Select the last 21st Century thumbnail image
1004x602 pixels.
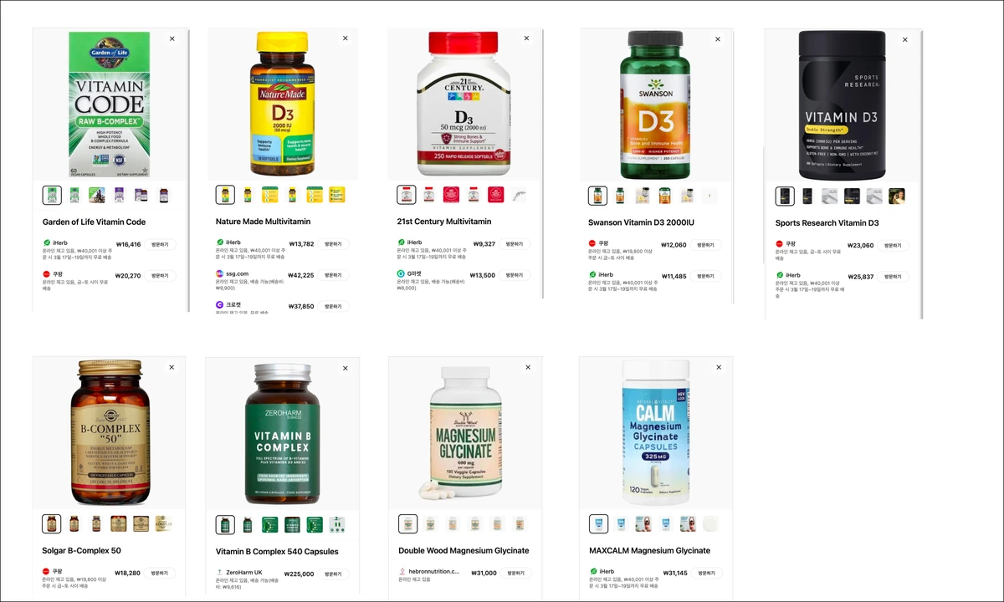(x=519, y=195)
